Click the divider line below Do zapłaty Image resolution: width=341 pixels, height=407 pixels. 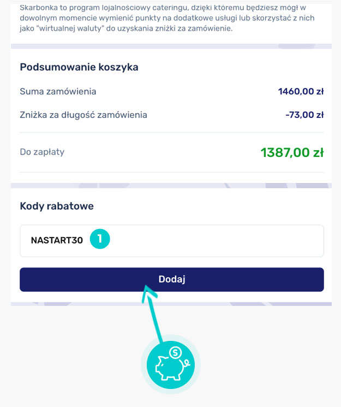pyautogui.click(x=172, y=172)
